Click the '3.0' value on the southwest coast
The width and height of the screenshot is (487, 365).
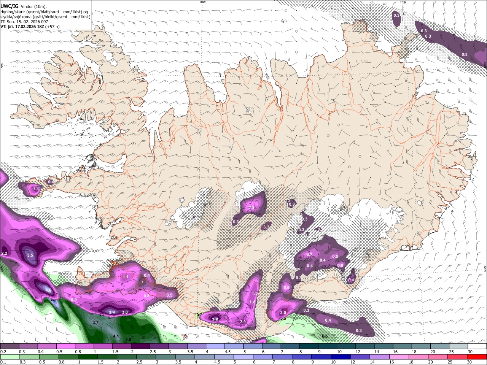tap(125, 312)
